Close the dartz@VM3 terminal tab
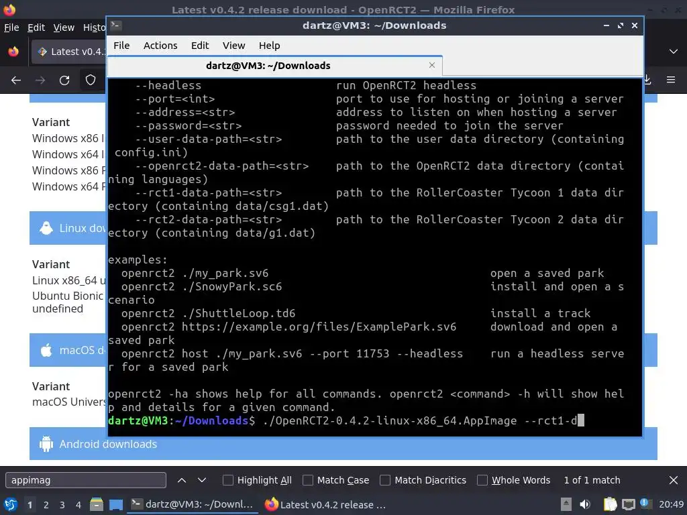Screen dimensions: 687x515 click(x=432, y=65)
